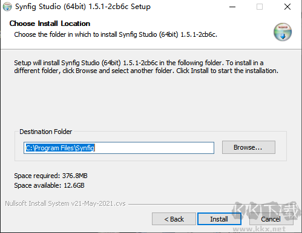
Task: Open folder picker with Browse... button
Action: tap(249, 147)
